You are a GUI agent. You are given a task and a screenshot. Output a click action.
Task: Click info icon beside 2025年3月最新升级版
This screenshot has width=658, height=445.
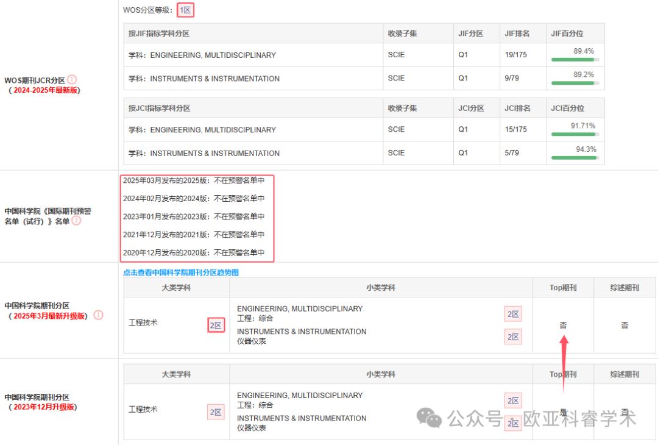[x=98, y=315]
